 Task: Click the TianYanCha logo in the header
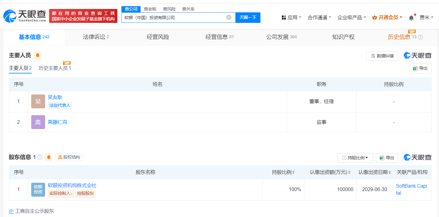pyautogui.click(x=25, y=16)
